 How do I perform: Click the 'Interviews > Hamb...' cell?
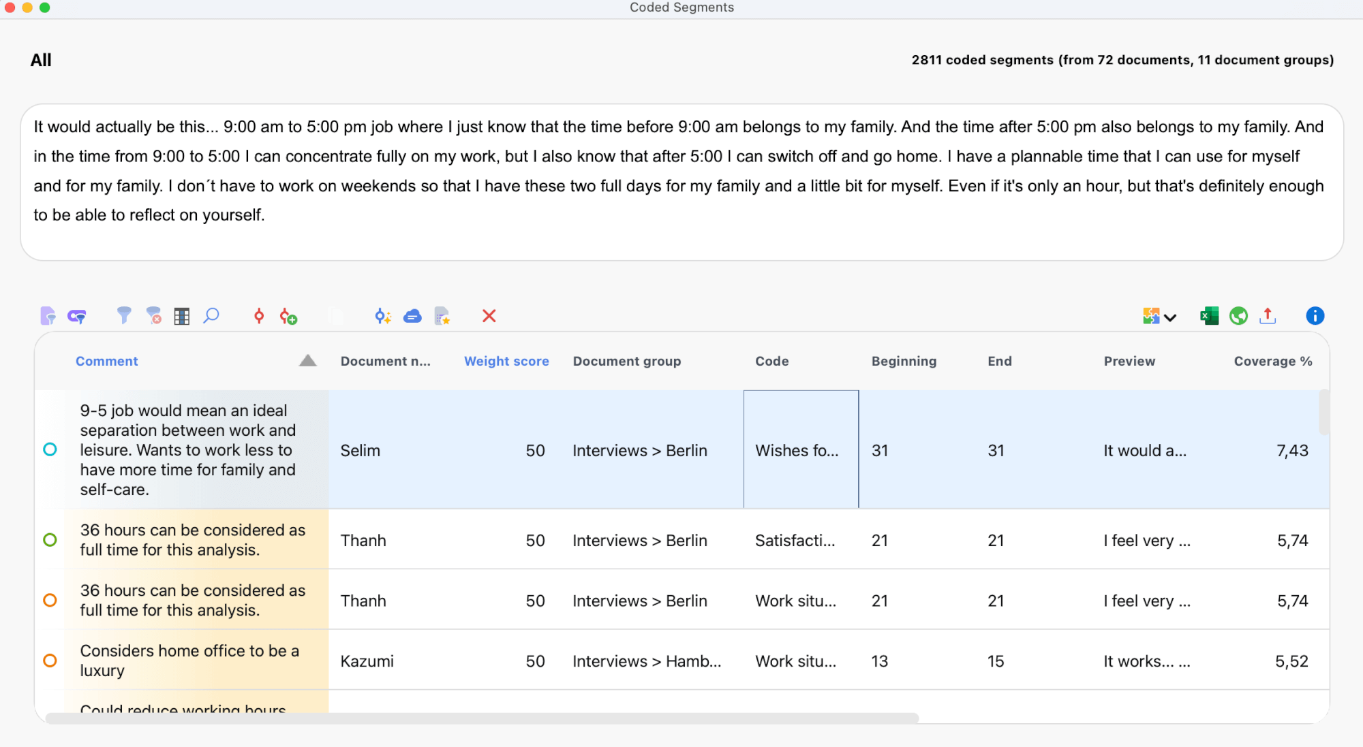pyautogui.click(x=647, y=661)
